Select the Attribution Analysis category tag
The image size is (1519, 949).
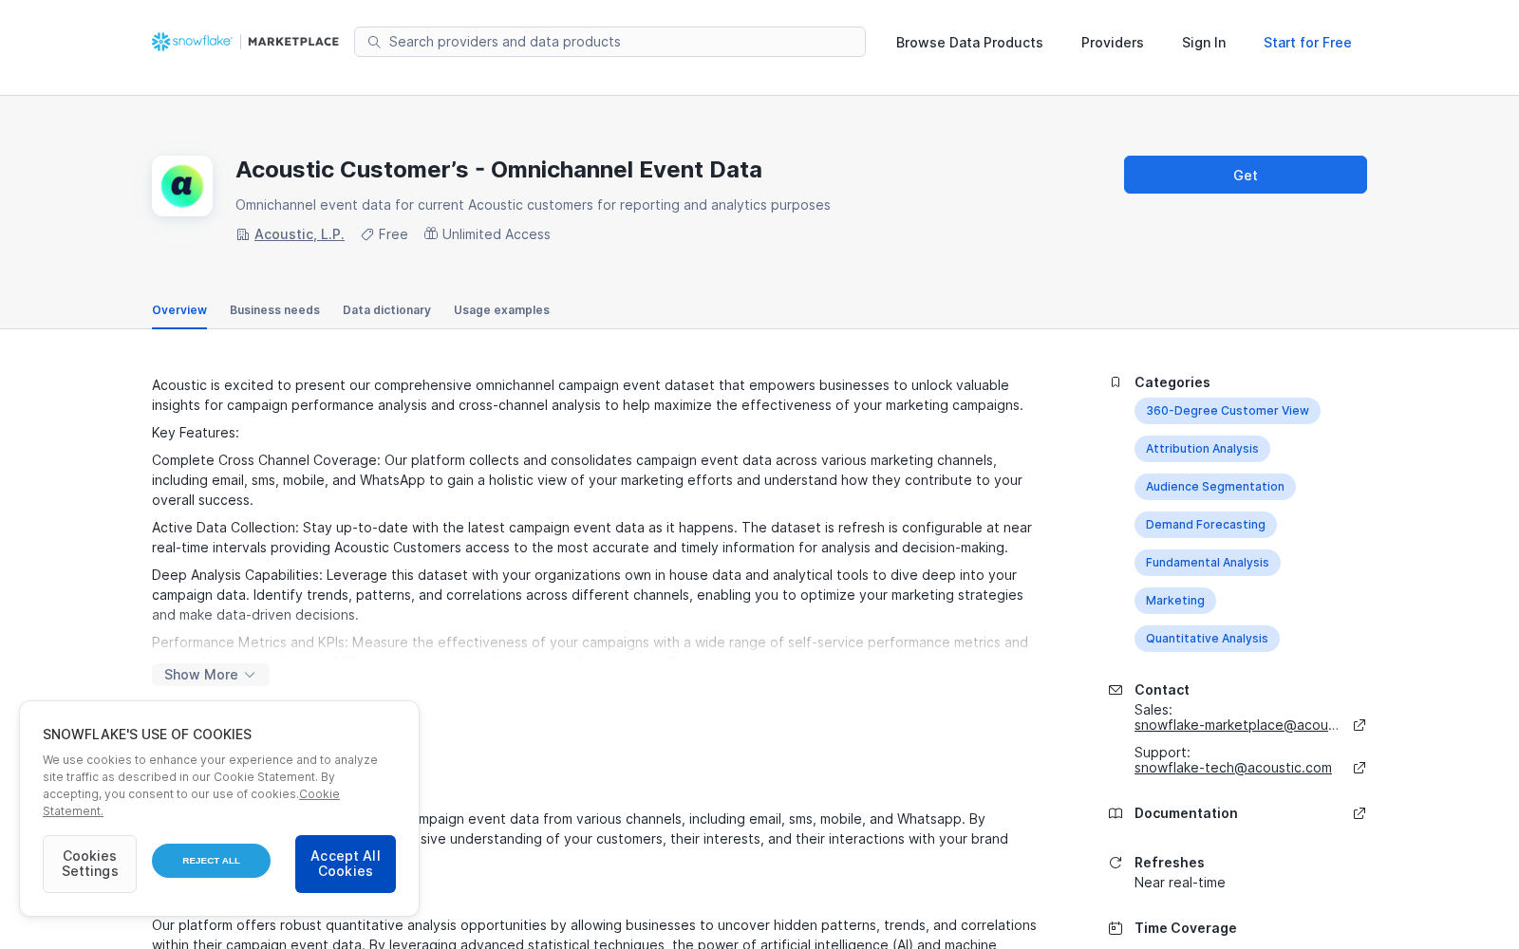1202,449
